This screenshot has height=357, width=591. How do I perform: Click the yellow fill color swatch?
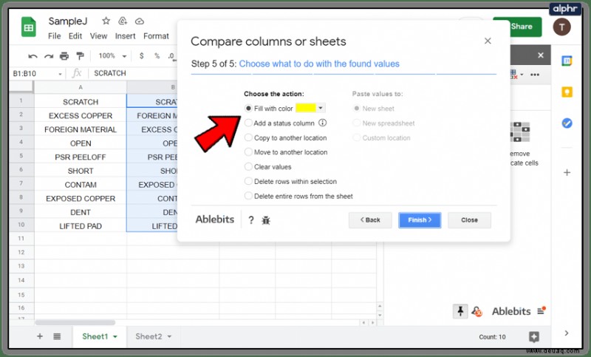pos(306,108)
